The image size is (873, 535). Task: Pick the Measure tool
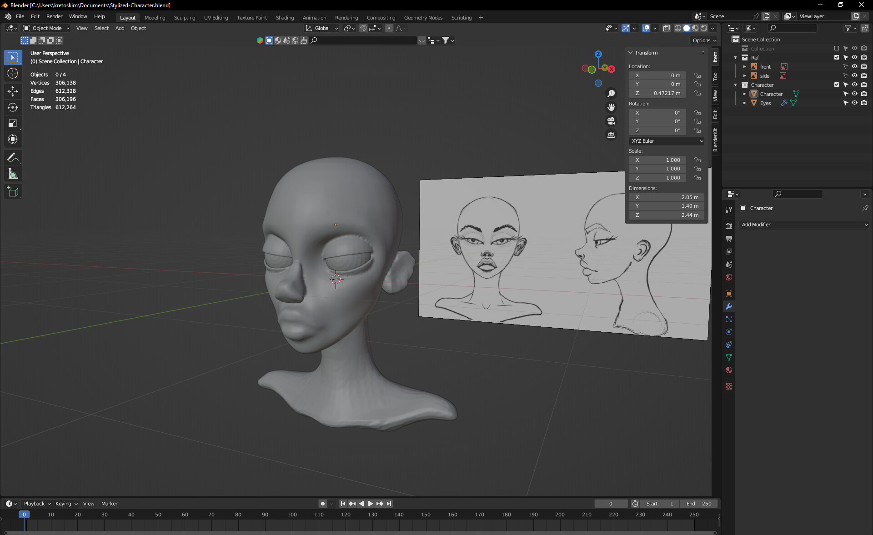[13, 174]
